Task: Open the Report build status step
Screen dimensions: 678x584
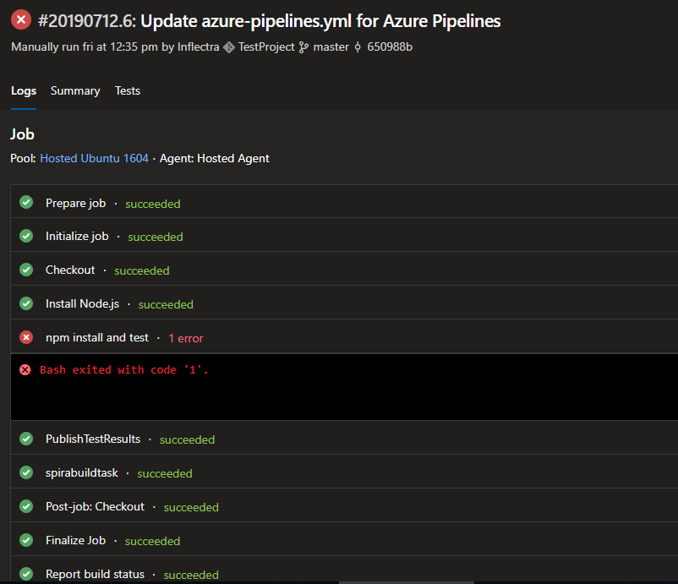Action: coord(95,575)
